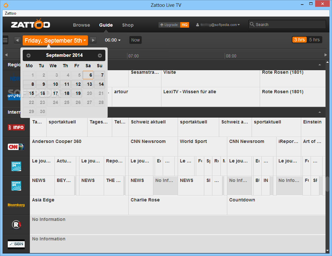Click the 08:00 timeline marker
332x256 pixels.
pos(231,56)
